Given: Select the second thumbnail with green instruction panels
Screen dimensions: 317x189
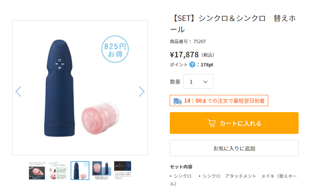Looking at the screenshot, I should pos(58,171).
